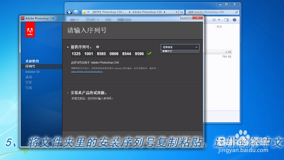Image resolution: width=284 pixels, height=160 pixels.
Task: Click the Explorer search box
Action: point(213,12)
